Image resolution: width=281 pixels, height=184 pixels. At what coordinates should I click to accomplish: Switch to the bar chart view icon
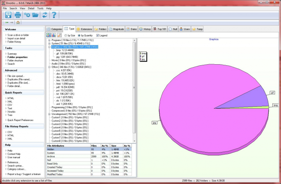54,35
